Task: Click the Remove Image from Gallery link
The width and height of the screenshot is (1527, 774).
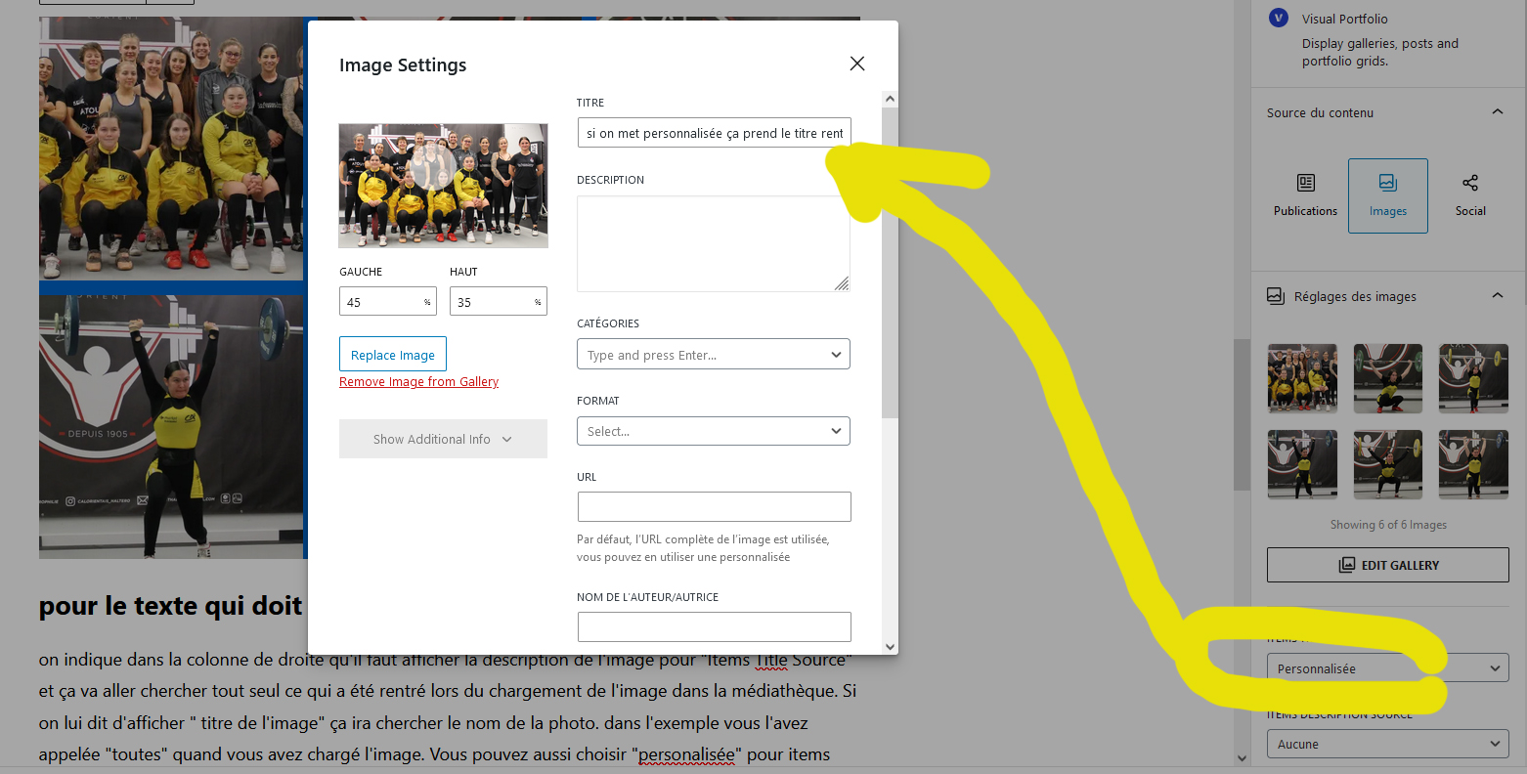Action: (x=418, y=382)
